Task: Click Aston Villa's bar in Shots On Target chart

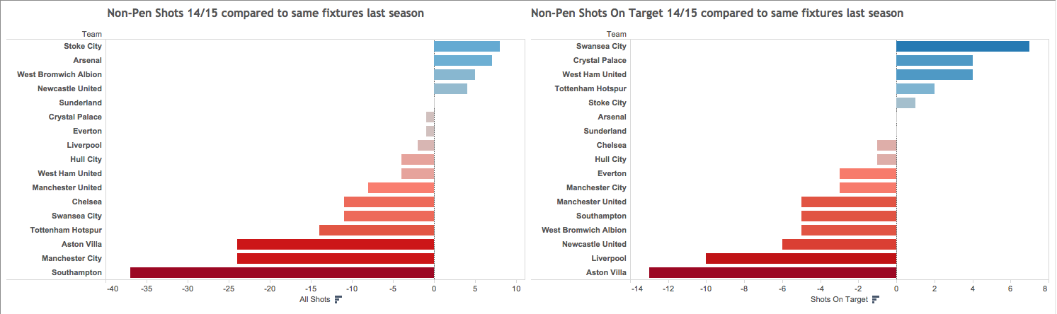Action: (x=772, y=272)
